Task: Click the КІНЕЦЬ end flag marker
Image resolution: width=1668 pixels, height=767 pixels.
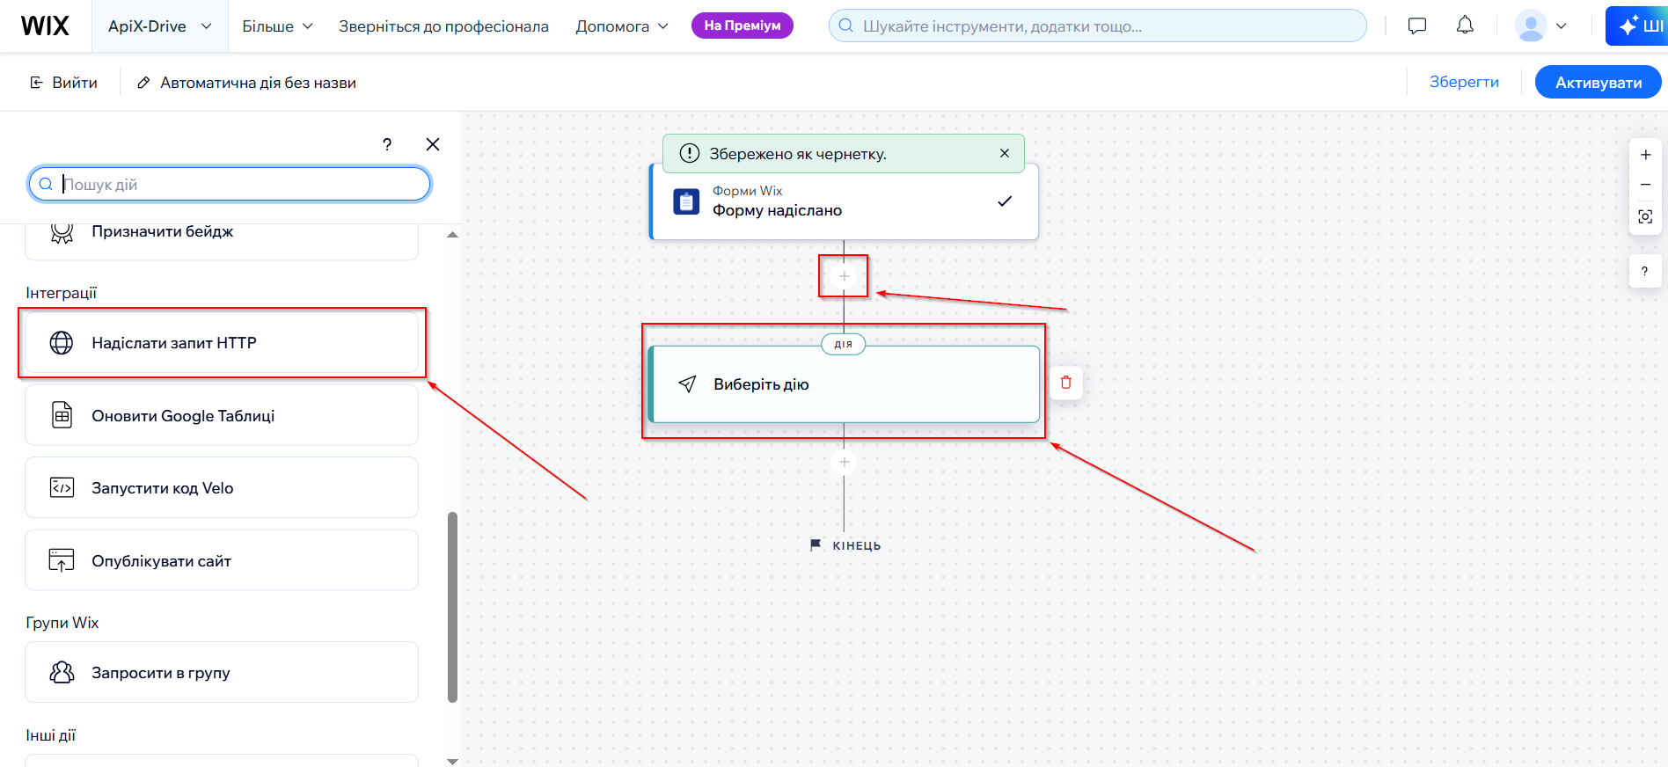Action: click(x=845, y=545)
